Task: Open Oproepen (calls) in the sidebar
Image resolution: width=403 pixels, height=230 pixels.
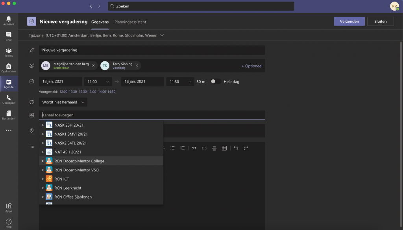Action: click(9, 99)
